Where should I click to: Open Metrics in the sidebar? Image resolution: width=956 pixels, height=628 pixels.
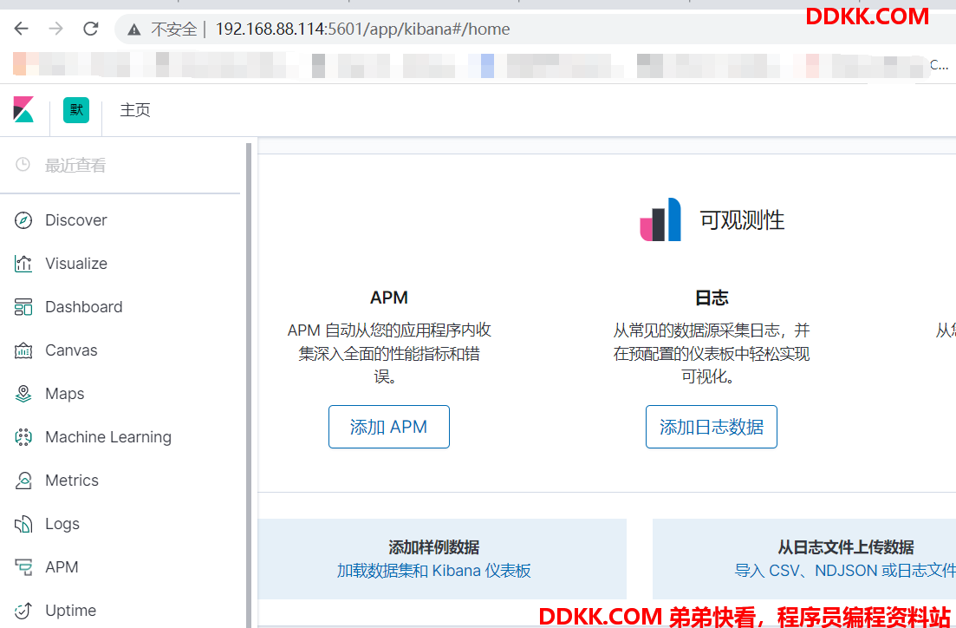click(x=72, y=481)
